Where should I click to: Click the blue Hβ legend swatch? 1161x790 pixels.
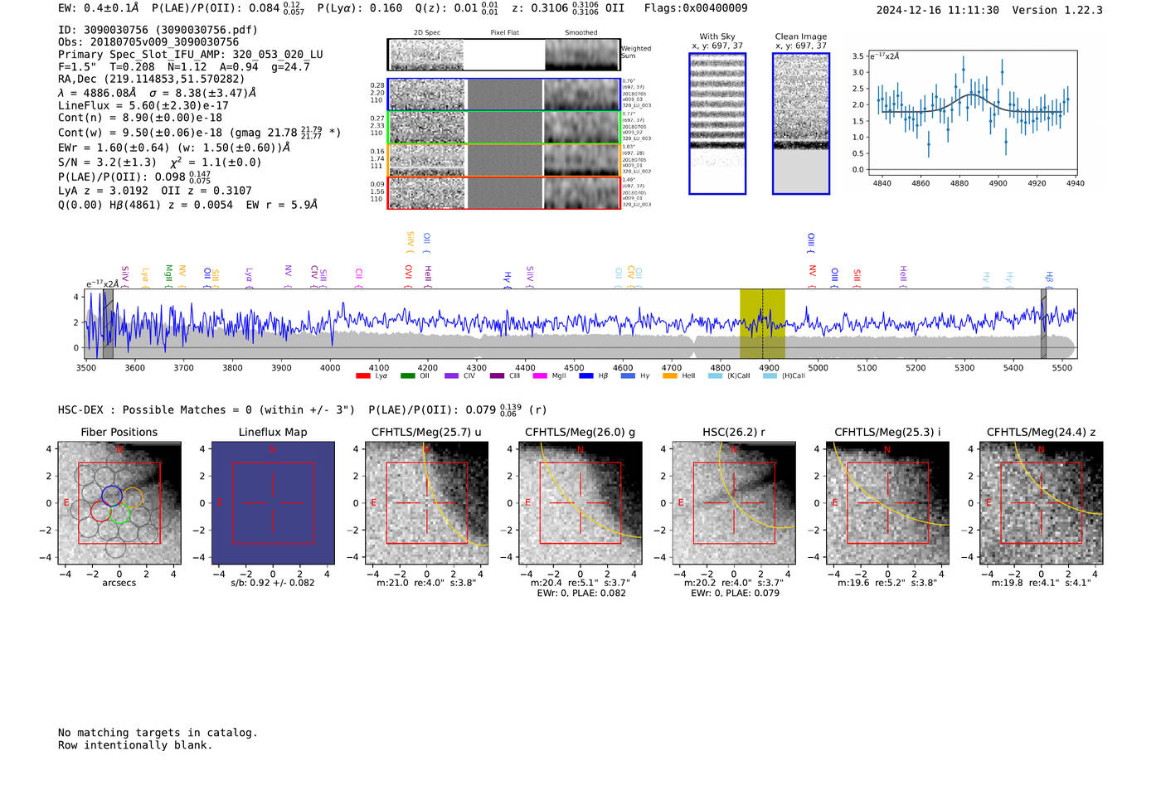pyautogui.click(x=586, y=376)
